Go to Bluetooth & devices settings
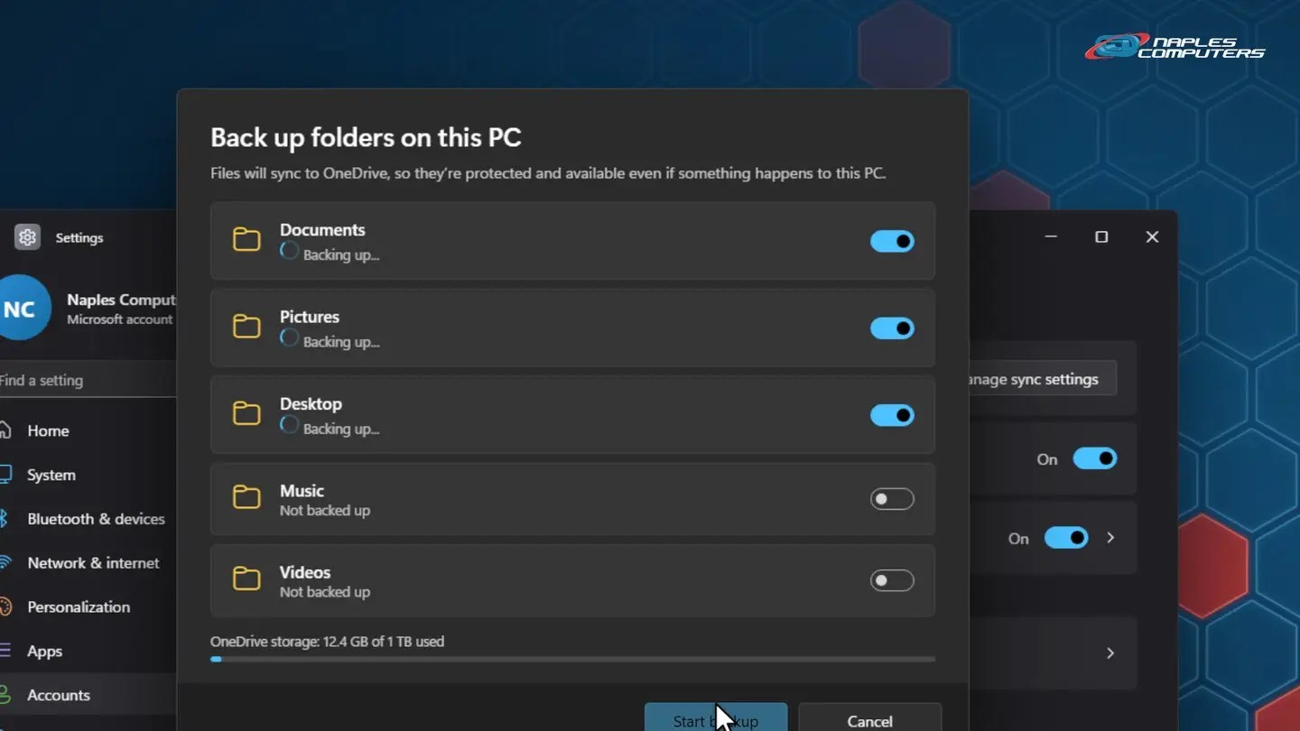Viewport: 1300px width, 731px height. click(x=88, y=519)
